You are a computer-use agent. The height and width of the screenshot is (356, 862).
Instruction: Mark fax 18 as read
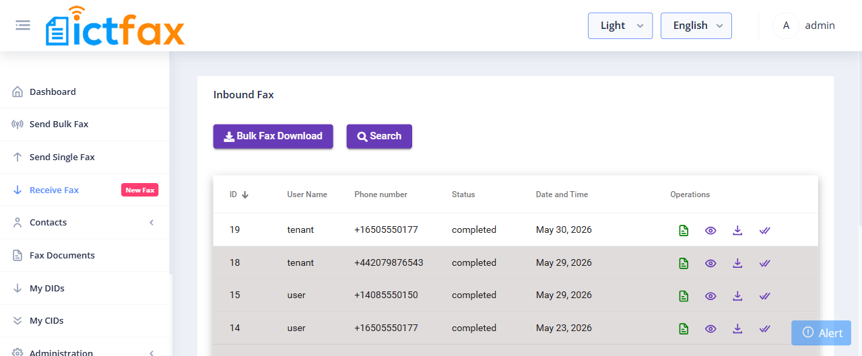[764, 262]
